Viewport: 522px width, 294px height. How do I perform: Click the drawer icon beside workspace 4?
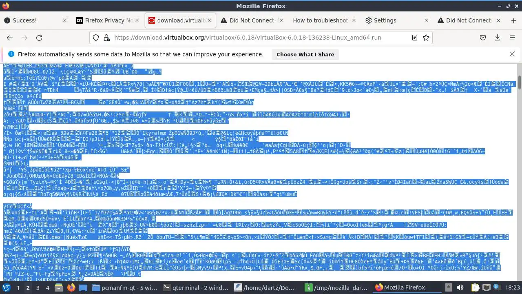pyautogui.click(x=60, y=287)
